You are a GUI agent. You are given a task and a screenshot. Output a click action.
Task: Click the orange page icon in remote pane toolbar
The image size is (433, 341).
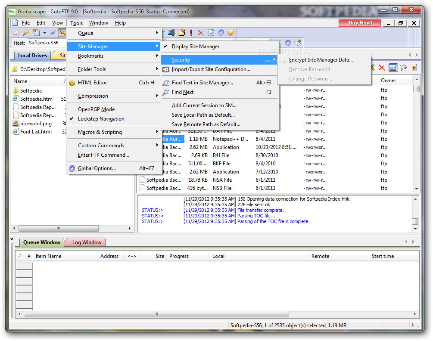tap(414, 68)
